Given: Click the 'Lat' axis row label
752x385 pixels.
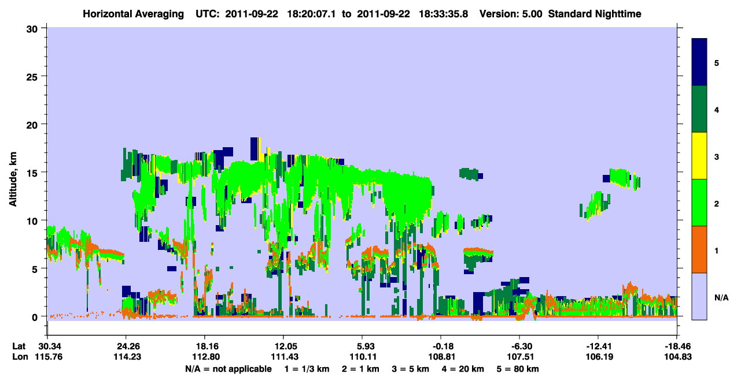Looking at the screenshot, I should 19,346.
